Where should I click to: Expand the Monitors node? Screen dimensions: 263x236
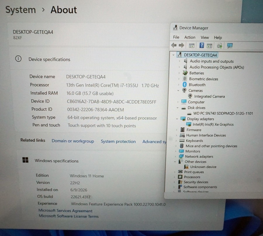click(x=176, y=151)
